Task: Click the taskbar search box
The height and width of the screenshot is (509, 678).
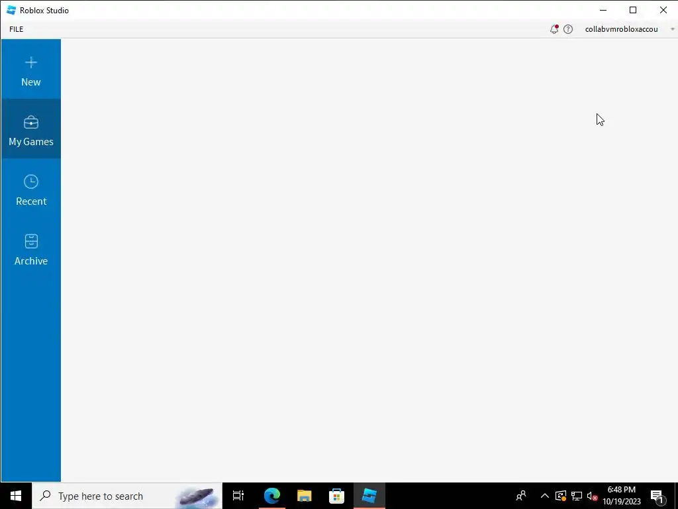Action: click(x=127, y=496)
